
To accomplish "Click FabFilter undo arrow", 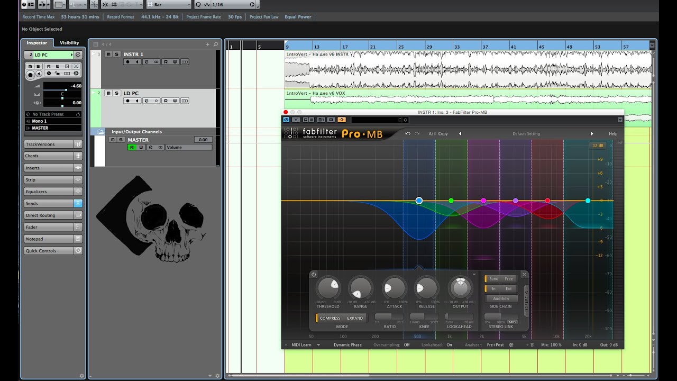I will [x=408, y=133].
